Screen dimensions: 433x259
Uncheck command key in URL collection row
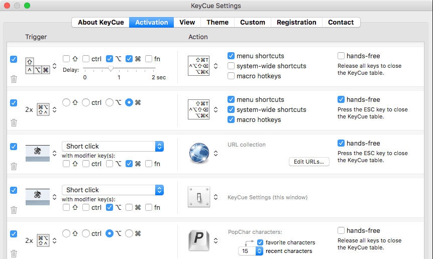pyautogui.click(x=129, y=164)
